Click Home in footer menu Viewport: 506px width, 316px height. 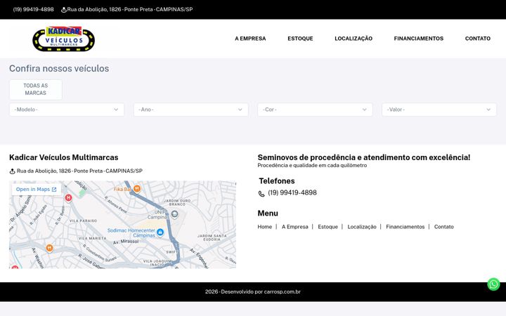click(x=265, y=227)
